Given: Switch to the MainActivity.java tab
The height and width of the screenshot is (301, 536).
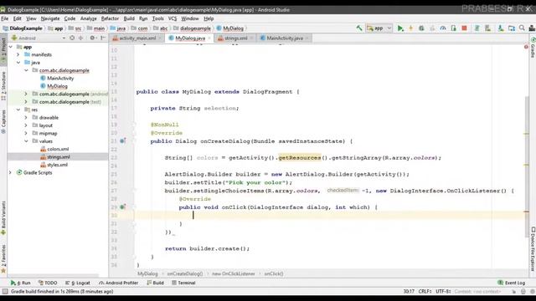Looking at the screenshot, I should (x=285, y=38).
